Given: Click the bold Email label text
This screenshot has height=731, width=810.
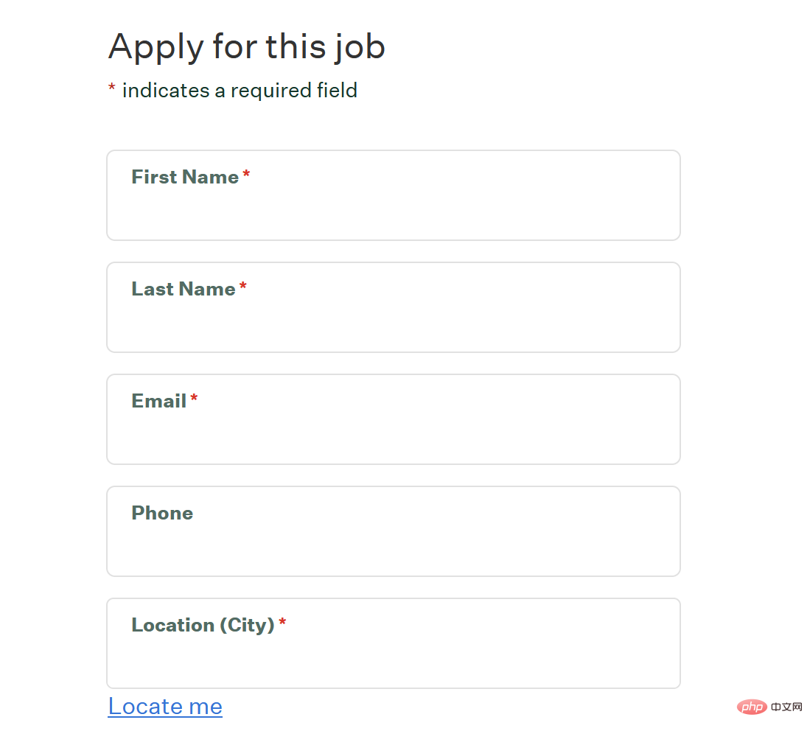Looking at the screenshot, I should pyautogui.click(x=159, y=401).
